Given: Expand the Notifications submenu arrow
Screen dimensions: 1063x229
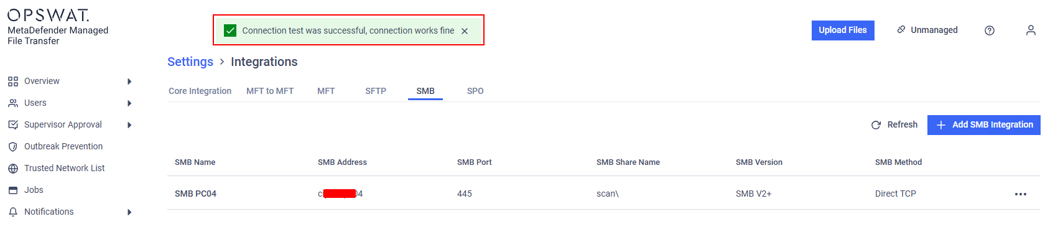Looking at the screenshot, I should point(129,212).
